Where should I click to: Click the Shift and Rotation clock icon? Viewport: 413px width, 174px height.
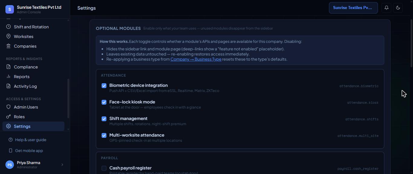8,27
